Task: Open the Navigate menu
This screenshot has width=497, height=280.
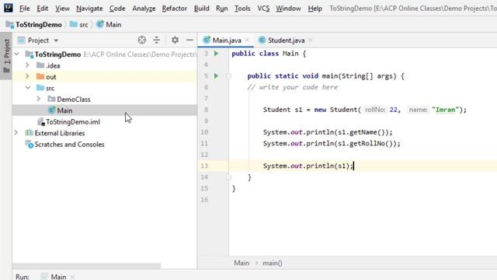Action: [x=89, y=9]
